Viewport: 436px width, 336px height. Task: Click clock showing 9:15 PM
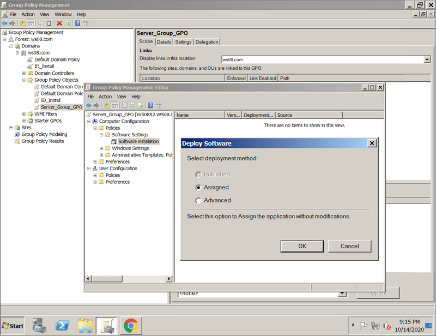pyautogui.click(x=409, y=322)
